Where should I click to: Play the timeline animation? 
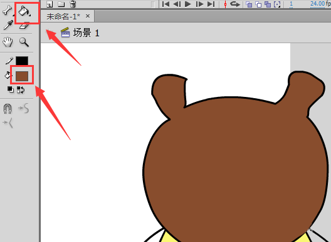pos(187,4)
